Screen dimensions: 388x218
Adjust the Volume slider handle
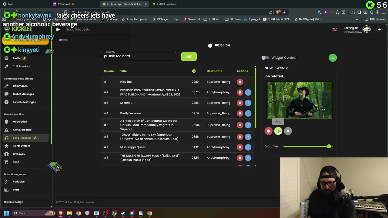(329, 147)
